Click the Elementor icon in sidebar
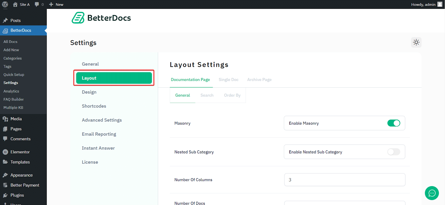 point(5,152)
